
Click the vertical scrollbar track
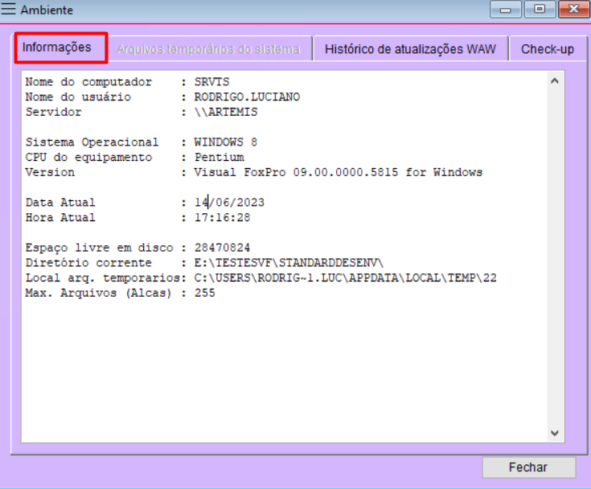pos(554,257)
